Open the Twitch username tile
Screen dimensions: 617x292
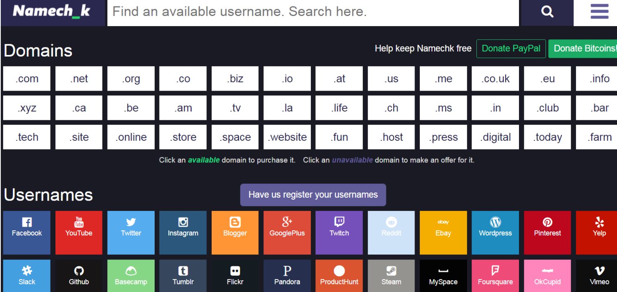pos(339,233)
